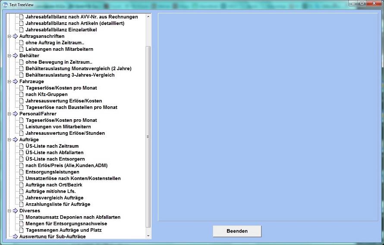This screenshot has width=384, height=245.
Task: Select ÜS-Liste nach Zeitraum
Action: 52,146
